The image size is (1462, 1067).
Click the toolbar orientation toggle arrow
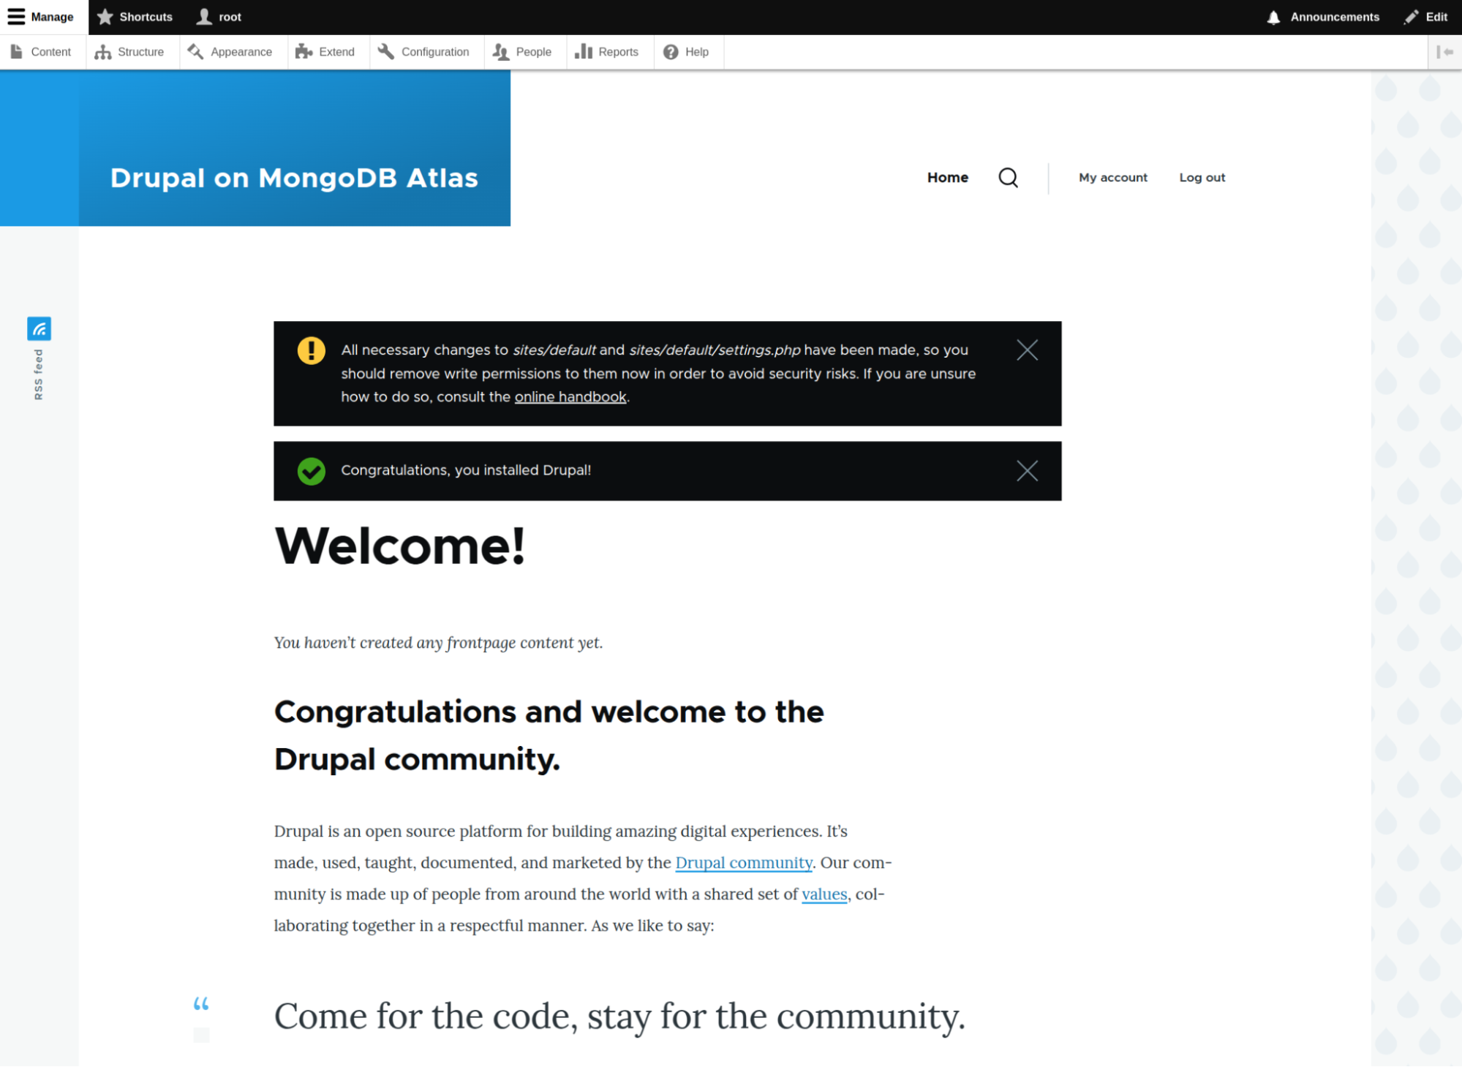[1444, 52]
